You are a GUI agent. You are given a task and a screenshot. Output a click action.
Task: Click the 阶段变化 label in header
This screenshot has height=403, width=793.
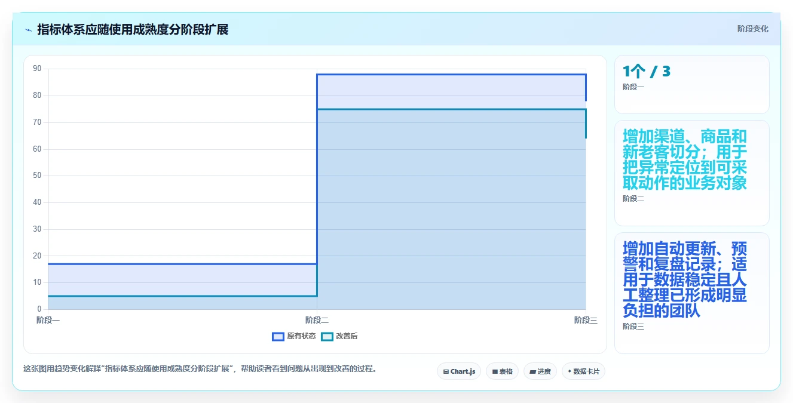[x=752, y=29]
